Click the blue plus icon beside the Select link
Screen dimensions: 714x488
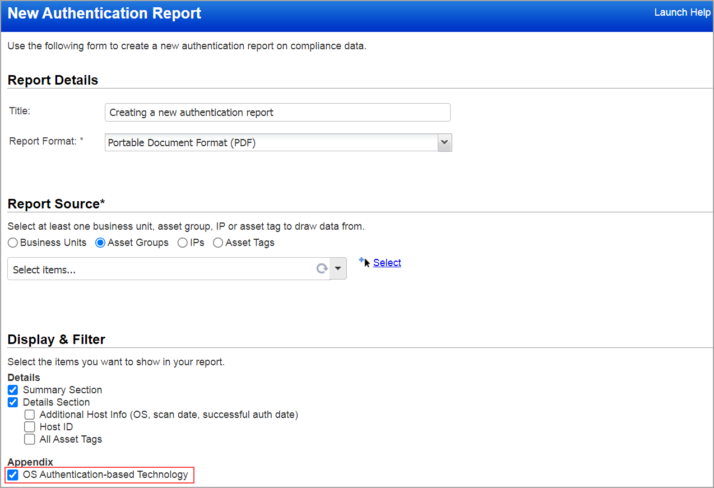(x=362, y=259)
